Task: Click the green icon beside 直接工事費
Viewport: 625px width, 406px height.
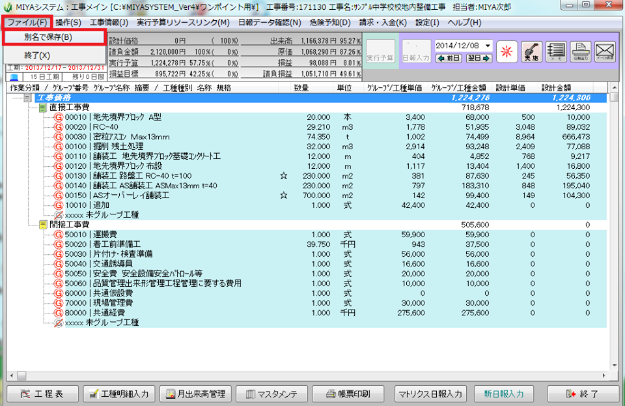Action: 43,108
